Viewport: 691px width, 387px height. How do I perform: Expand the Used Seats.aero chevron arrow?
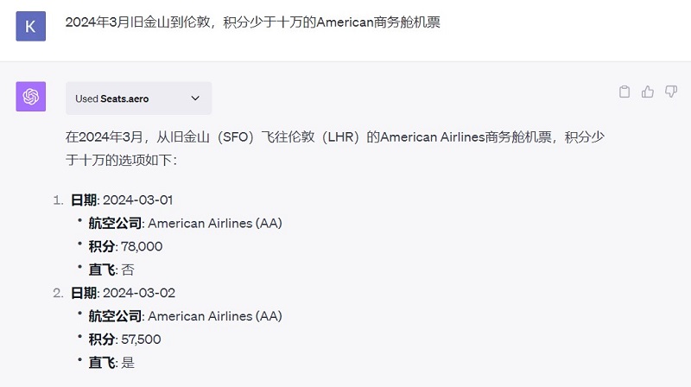click(195, 98)
